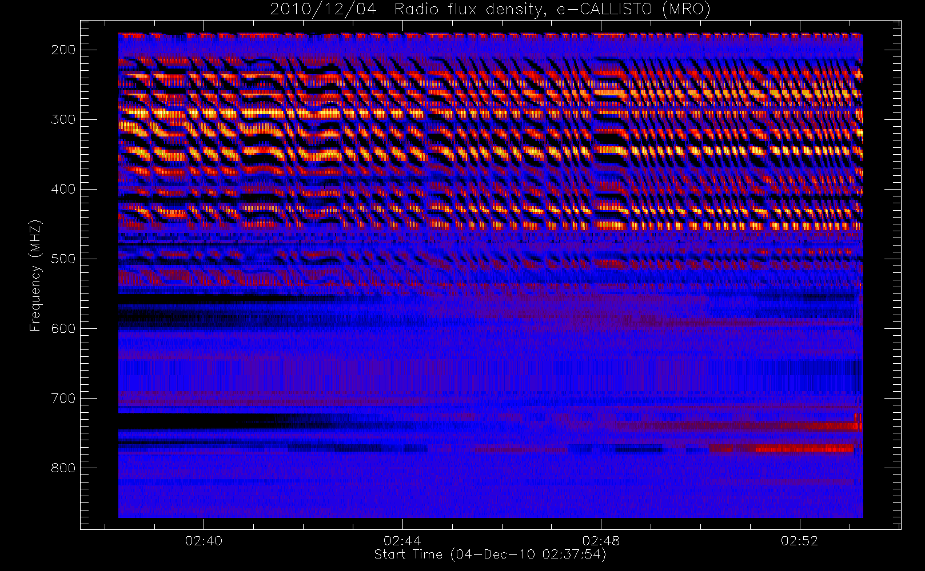Click the 02:40 time tick label
The width and height of the screenshot is (925, 571).
pyautogui.click(x=204, y=541)
